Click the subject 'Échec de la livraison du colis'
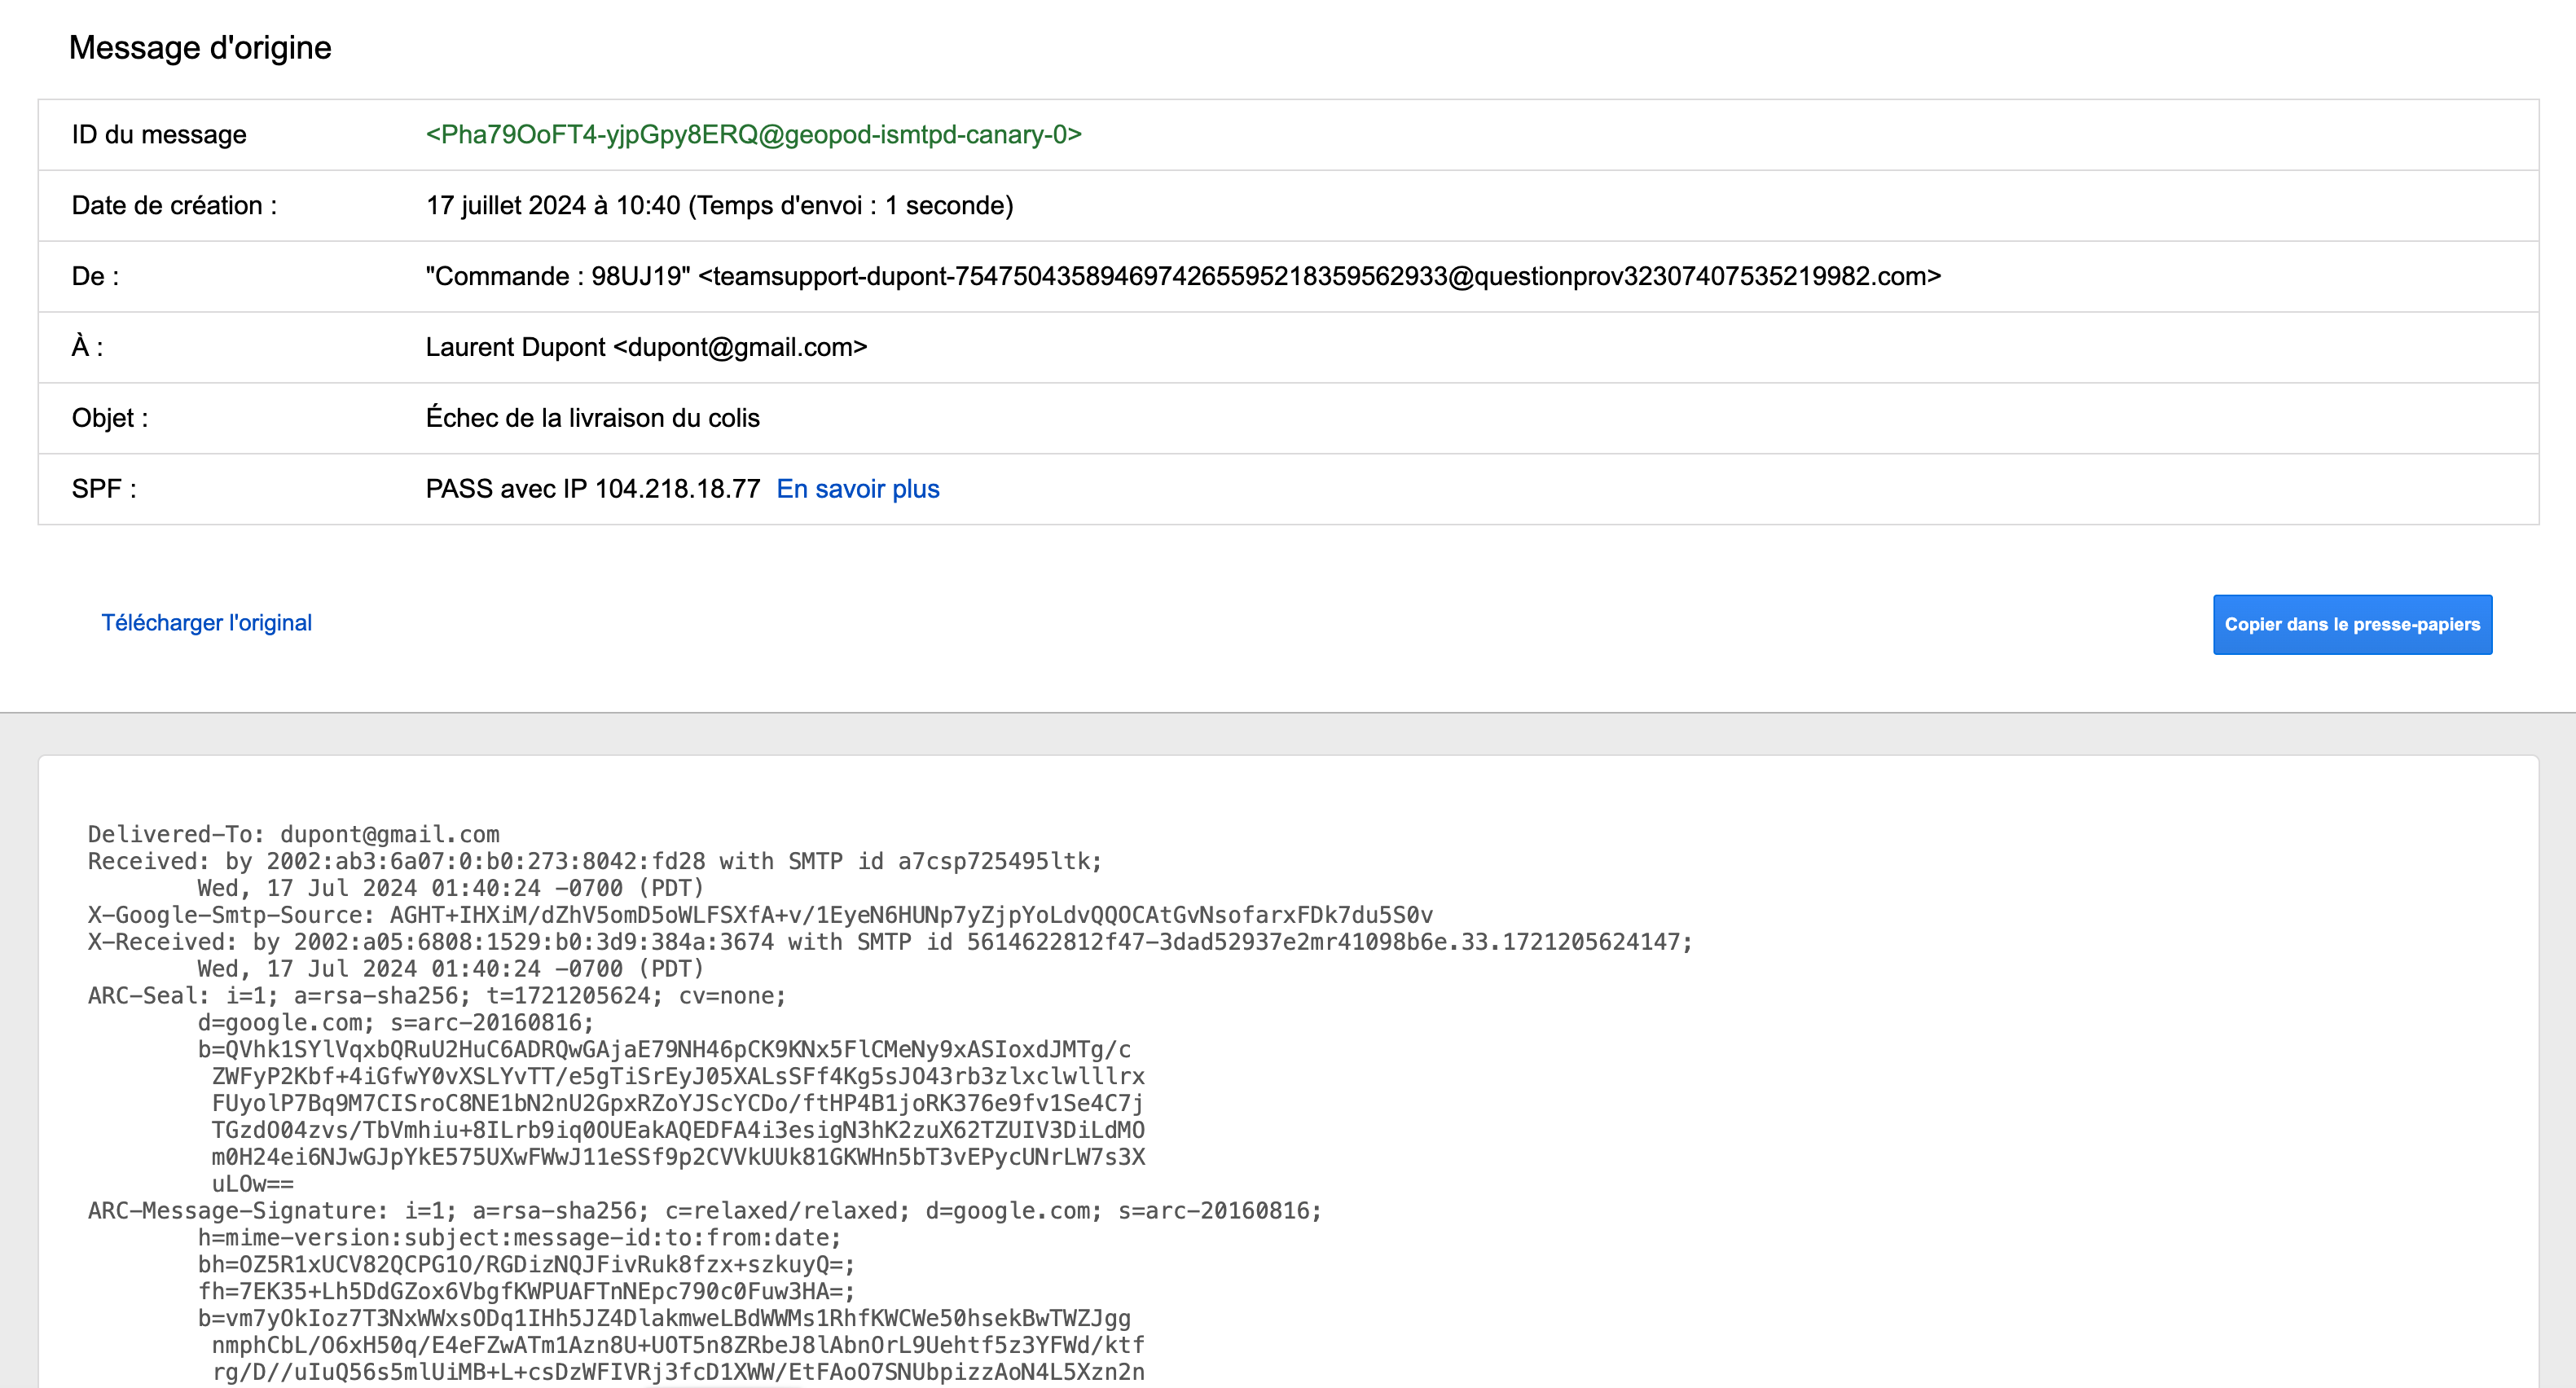Image resolution: width=2576 pixels, height=1388 pixels. click(593, 417)
